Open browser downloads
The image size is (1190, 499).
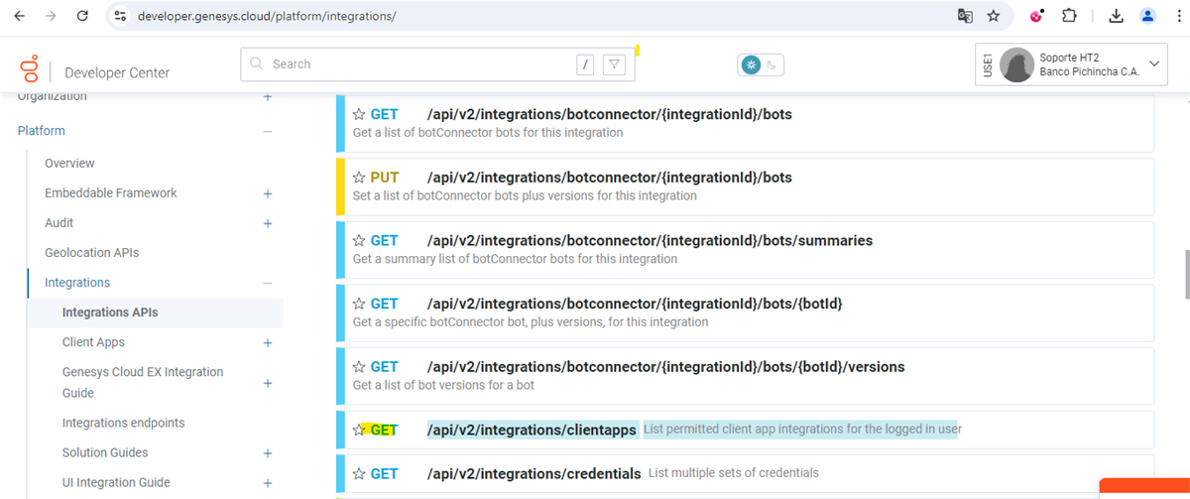[x=1116, y=16]
